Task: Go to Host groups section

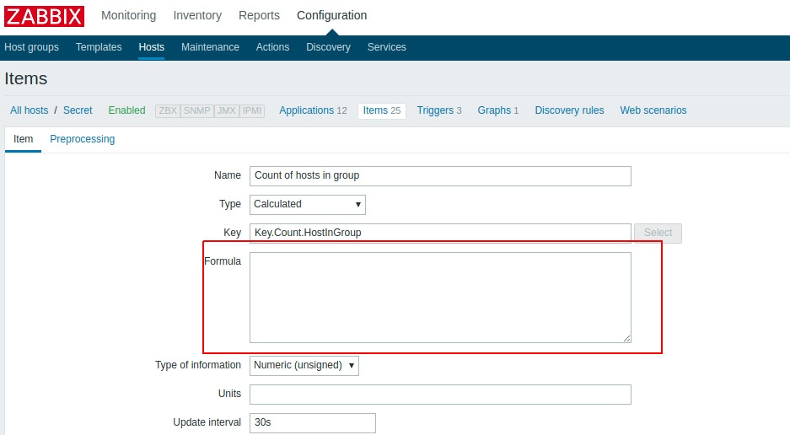Action: (31, 47)
